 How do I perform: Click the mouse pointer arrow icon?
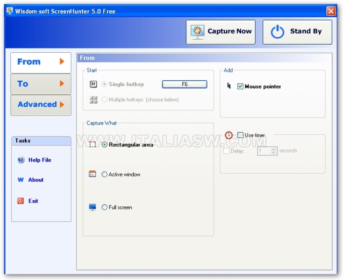(229, 85)
